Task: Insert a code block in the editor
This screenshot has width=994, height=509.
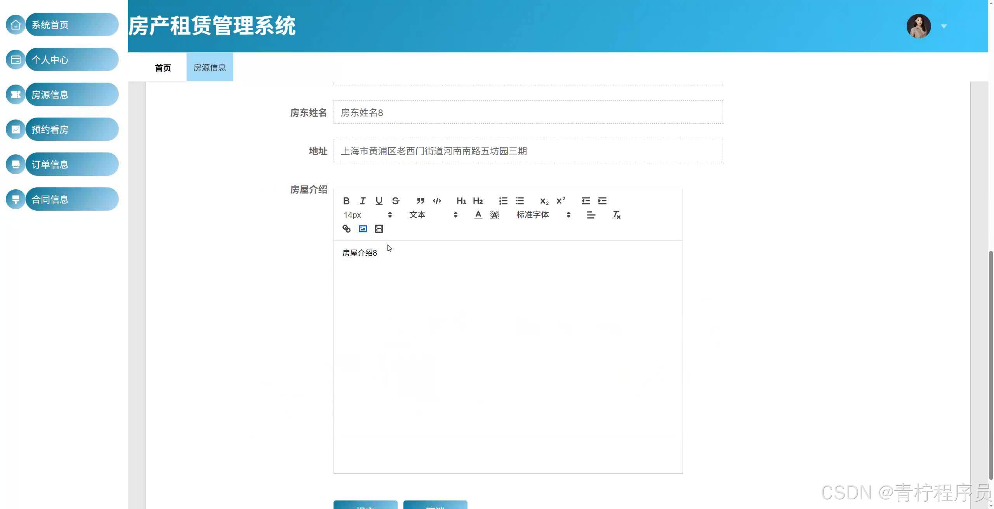Action: [436, 201]
